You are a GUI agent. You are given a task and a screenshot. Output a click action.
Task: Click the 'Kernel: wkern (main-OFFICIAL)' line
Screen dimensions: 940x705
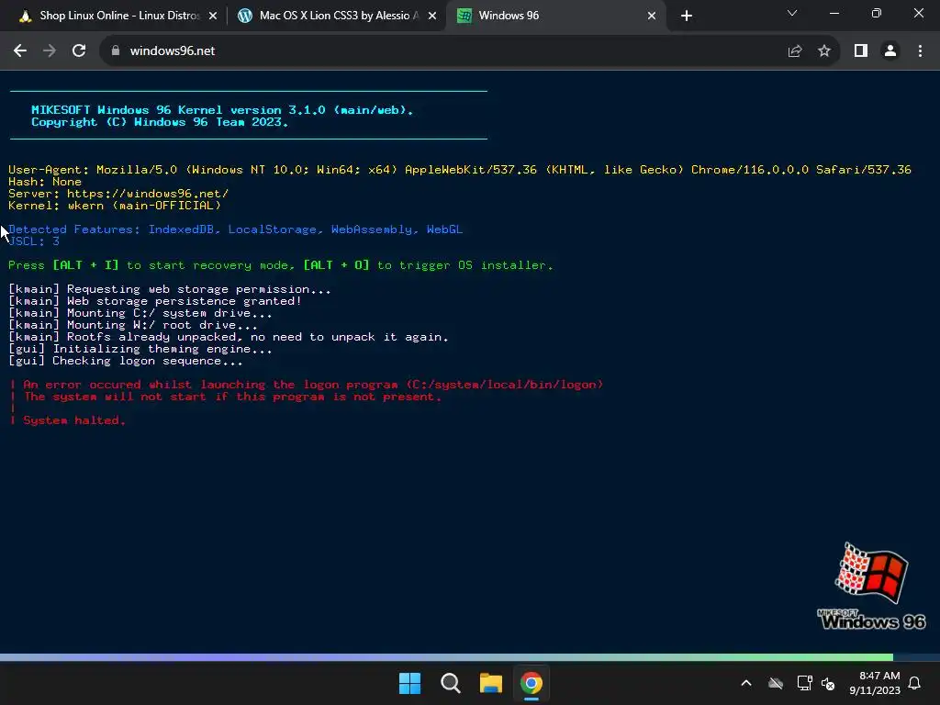(x=115, y=206)
